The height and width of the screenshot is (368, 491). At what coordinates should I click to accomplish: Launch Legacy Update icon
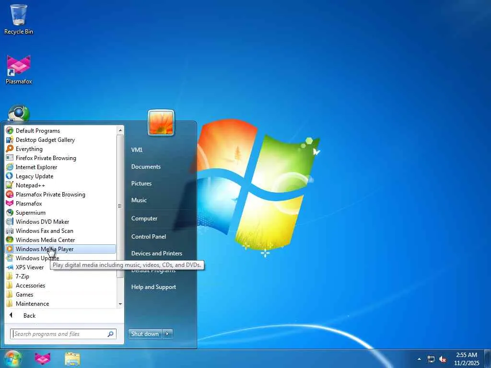10,176
